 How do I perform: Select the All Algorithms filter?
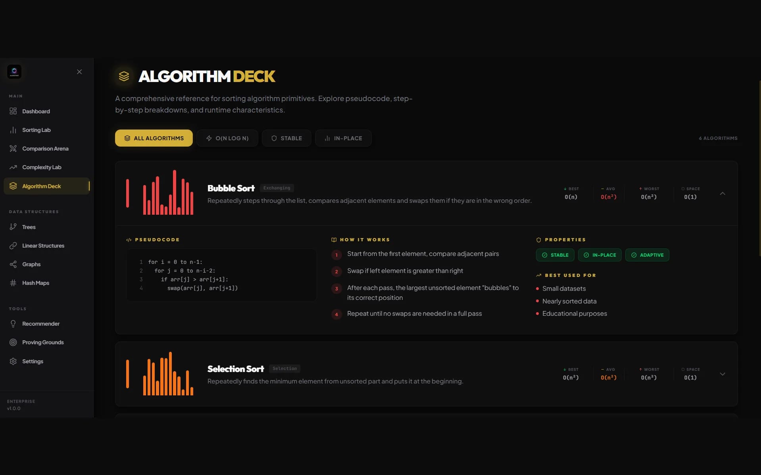coord(154,138)
